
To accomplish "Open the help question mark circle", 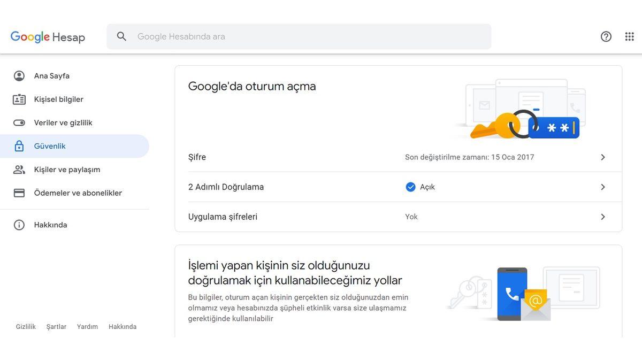I will (606, 36).
